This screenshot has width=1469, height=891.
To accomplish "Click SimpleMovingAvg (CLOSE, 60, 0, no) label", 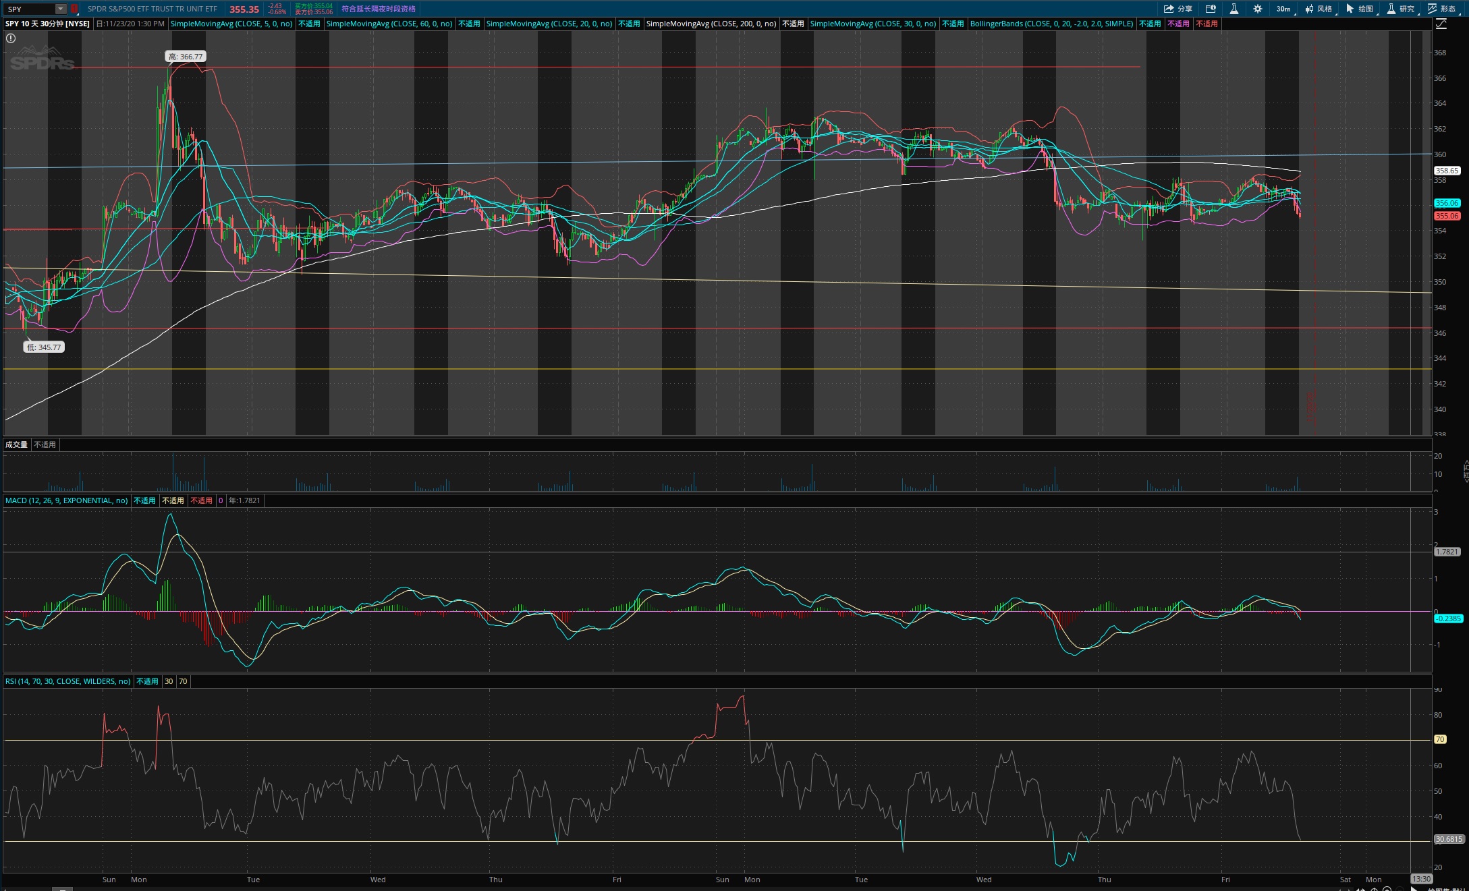I will pyautogui.click(x=389, y=24).
